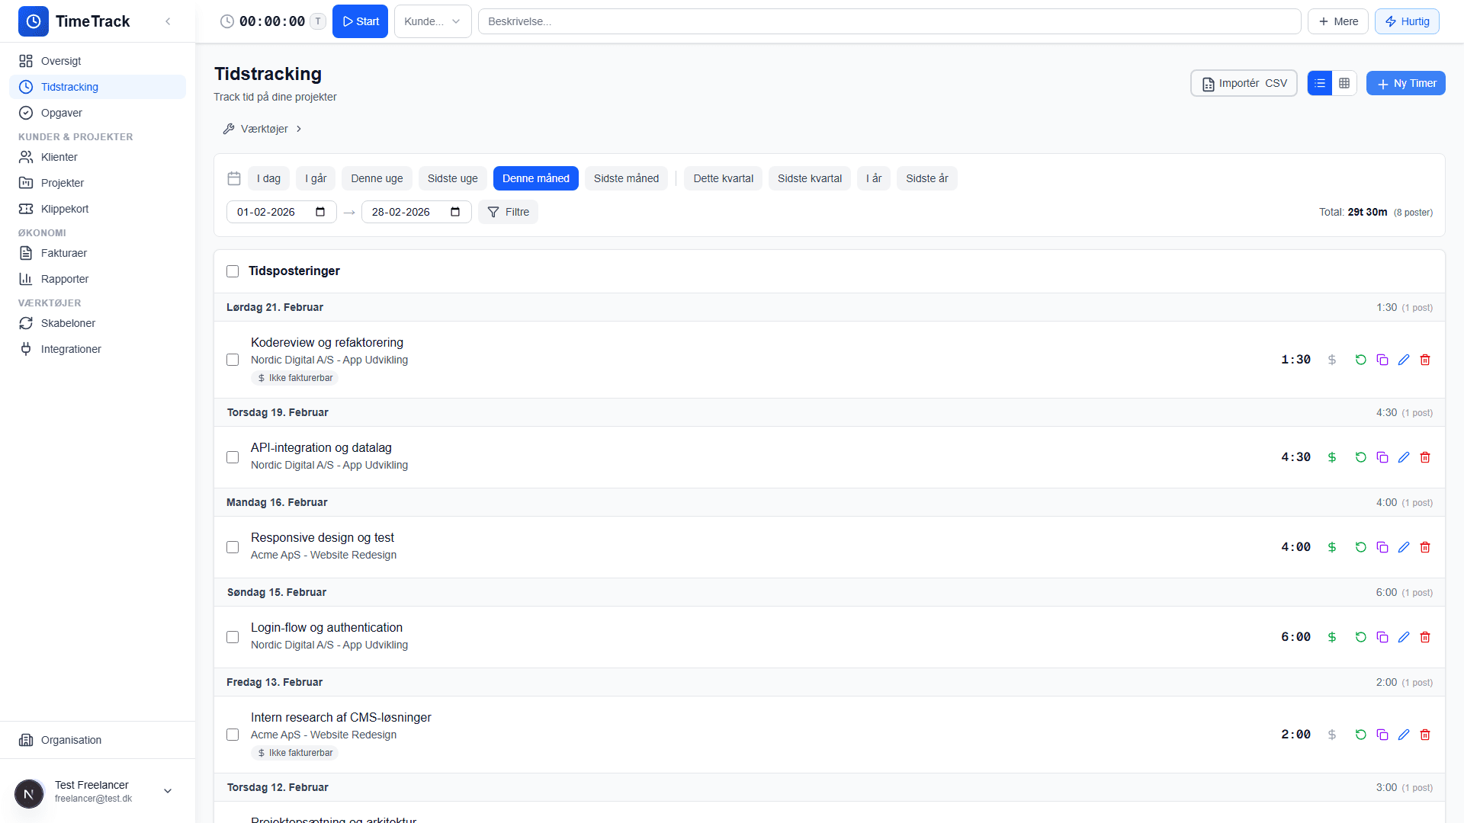Open Projekter in sidebar
Image resolution: width=1464 pixels, height=823 pixels.
coord(98,183)
